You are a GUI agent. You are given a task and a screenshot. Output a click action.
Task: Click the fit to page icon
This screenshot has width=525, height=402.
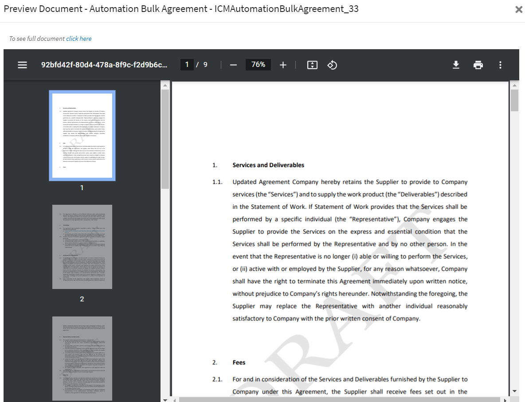pyautogui.click(x=312, y=65)
